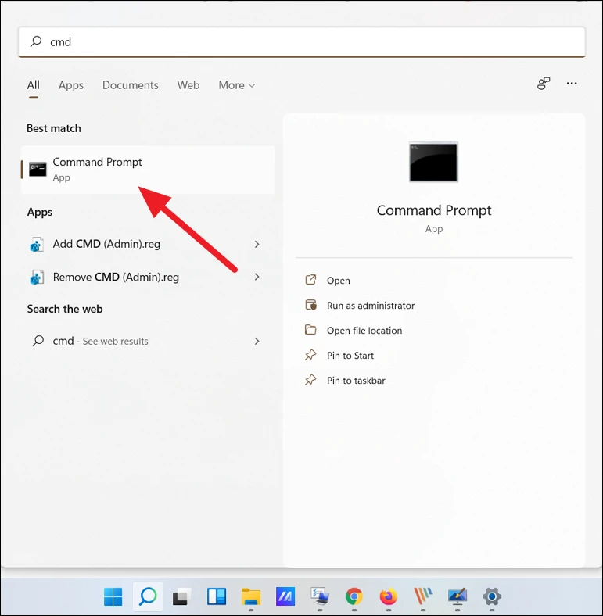Click the search box containing cmd
The height and width of the screenshot is (616, 603).
tap(301, 42)
